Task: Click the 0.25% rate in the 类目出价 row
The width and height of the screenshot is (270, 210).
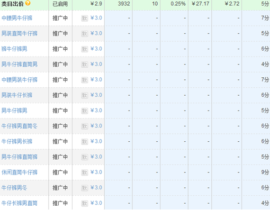Action: [178, 4]
